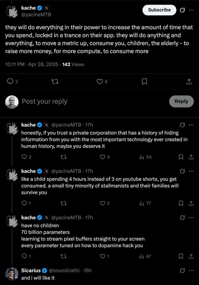199x285 pixels.
Task: Open Sicarius profile avatar
Action: coord(11,274)
